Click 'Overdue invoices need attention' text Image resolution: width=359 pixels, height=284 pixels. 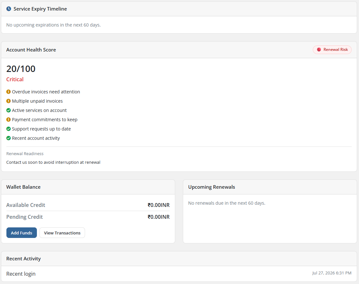(x=46, y=92)
